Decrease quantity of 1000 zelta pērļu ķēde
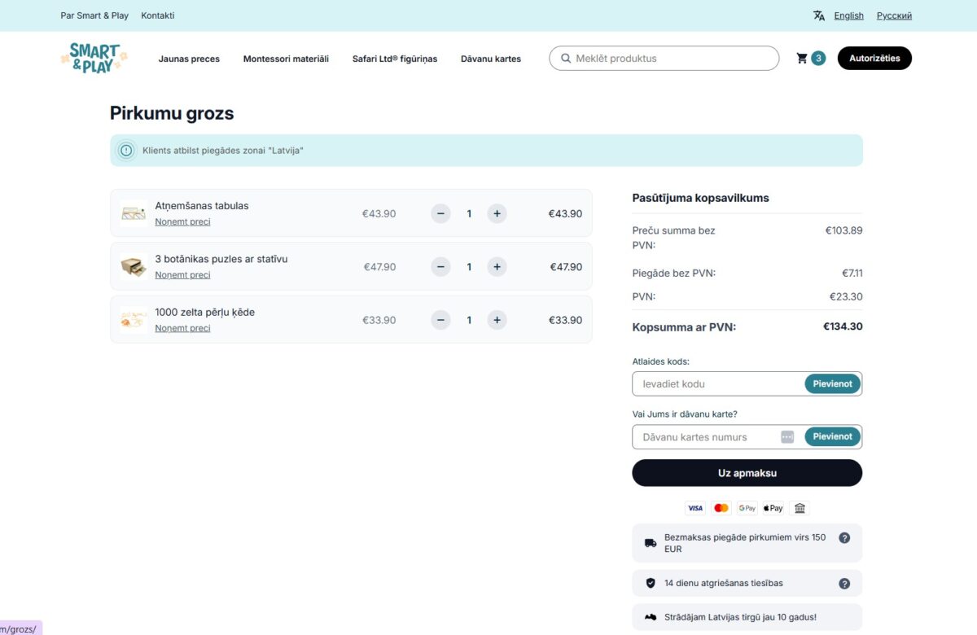This screenshot has width=977, height=635. [x=440, y=320]
